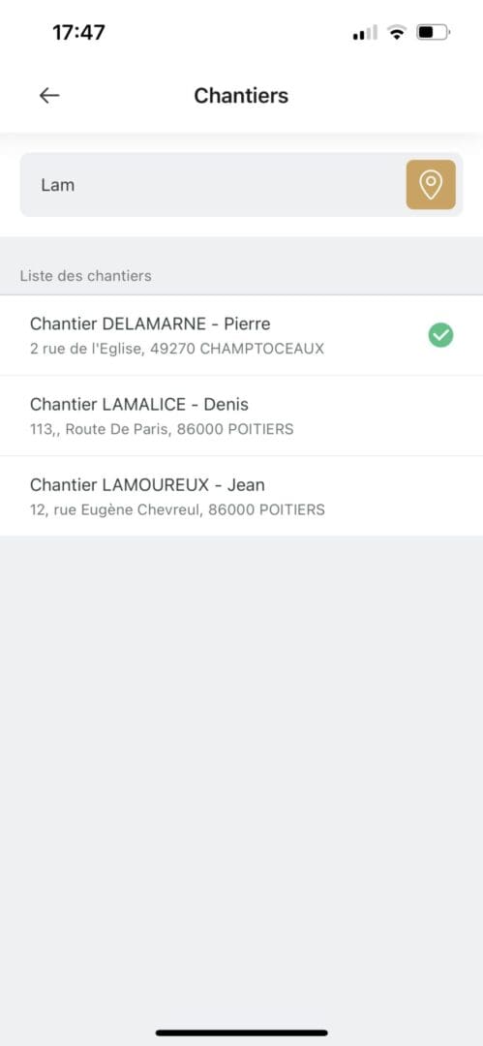Image resolution: width=483 pixels, height=1046 pixels.
Task: Select Chantier DELAMARNE - Pierre
Action: [242, 335]
